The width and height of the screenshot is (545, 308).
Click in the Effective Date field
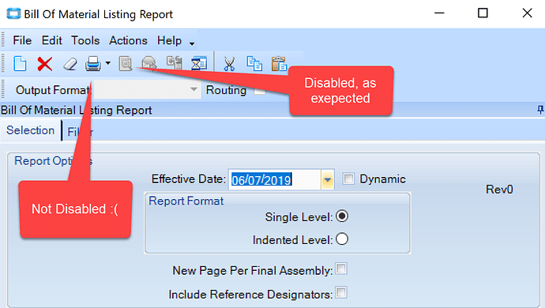[x=275, y=180]
